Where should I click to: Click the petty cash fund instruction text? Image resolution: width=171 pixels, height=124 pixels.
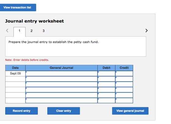[53, 42]
